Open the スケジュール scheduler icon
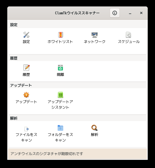The image size is (155, 168). [128, 35]
